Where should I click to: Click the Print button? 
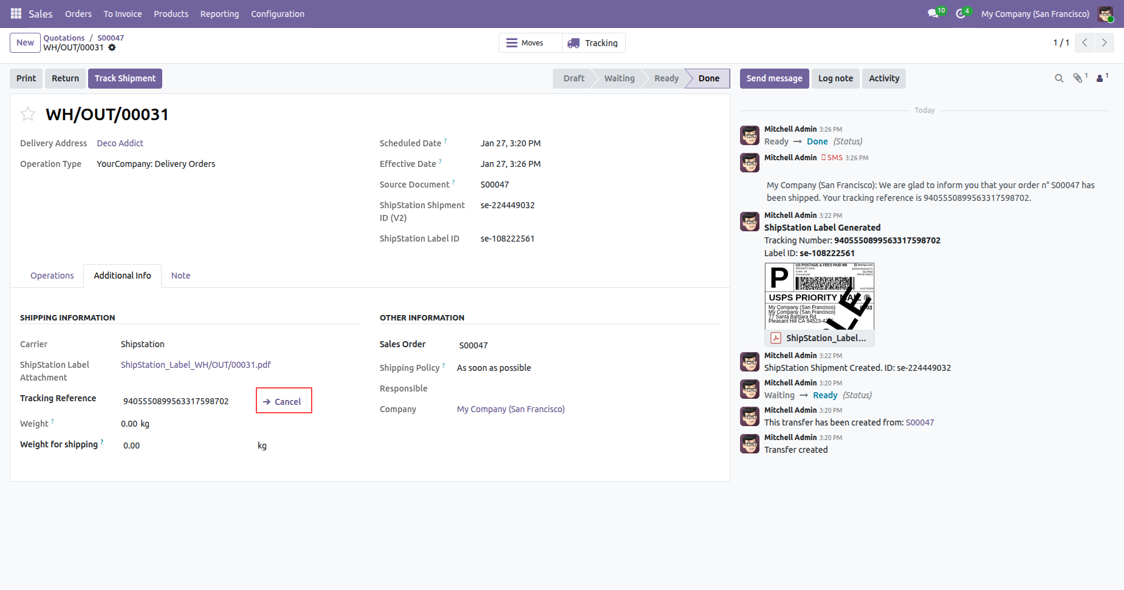point(26,78)
